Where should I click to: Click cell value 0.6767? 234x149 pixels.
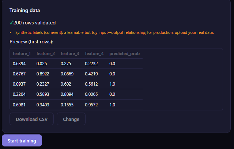pyautogui.click(x=19, y=74)
